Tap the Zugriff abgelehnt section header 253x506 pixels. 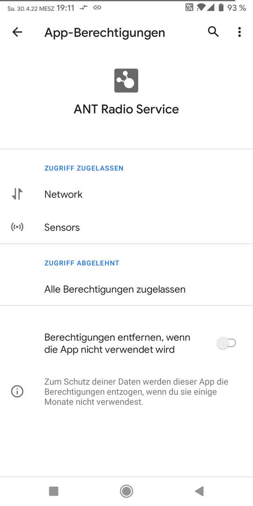82,263
